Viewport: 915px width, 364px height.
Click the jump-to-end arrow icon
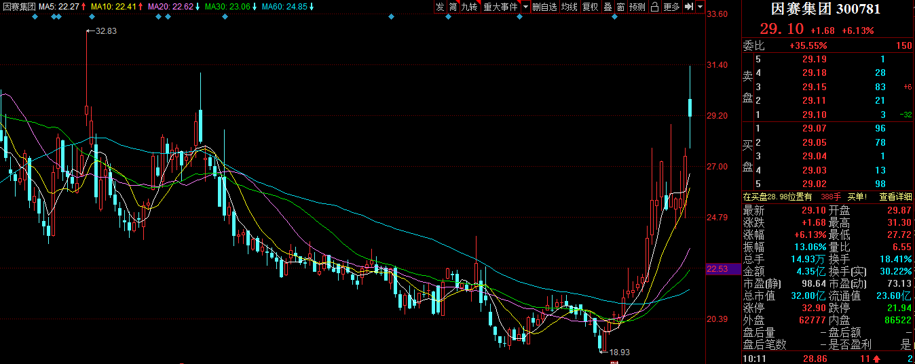point(688,7)
